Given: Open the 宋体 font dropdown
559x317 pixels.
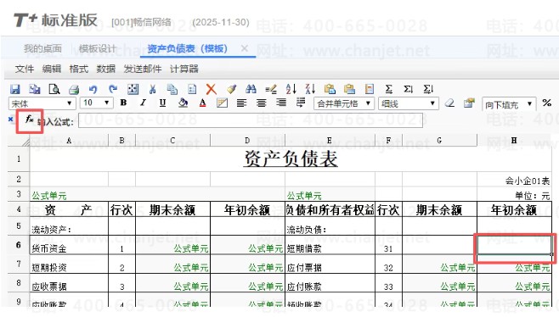Looking at the screenshot, I should [x=42, y=103].
